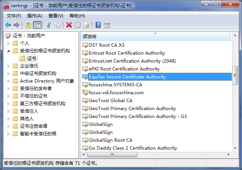
Task: Click the Copy toolbar icon
Action: [x=57, y=25]
